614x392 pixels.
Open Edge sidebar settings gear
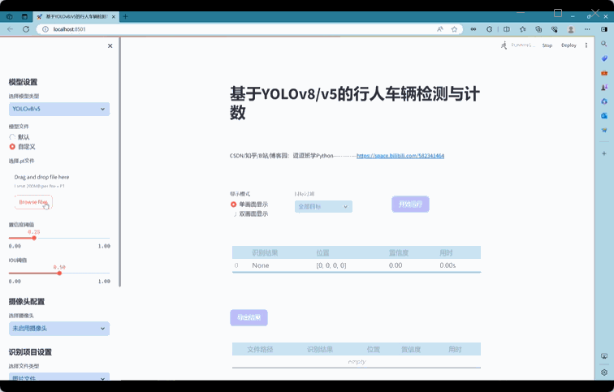pos(603,372)
